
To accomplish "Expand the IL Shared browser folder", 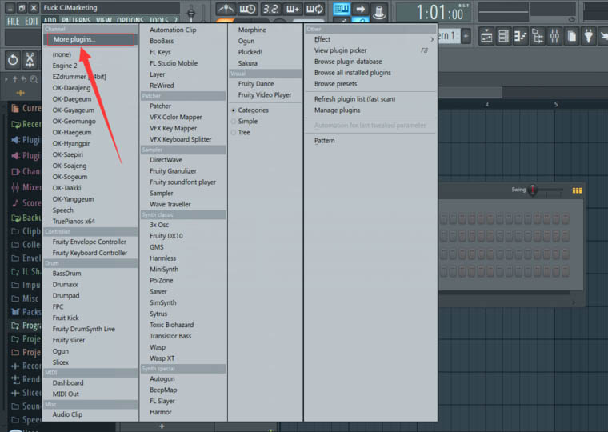I will click(26, 271).
